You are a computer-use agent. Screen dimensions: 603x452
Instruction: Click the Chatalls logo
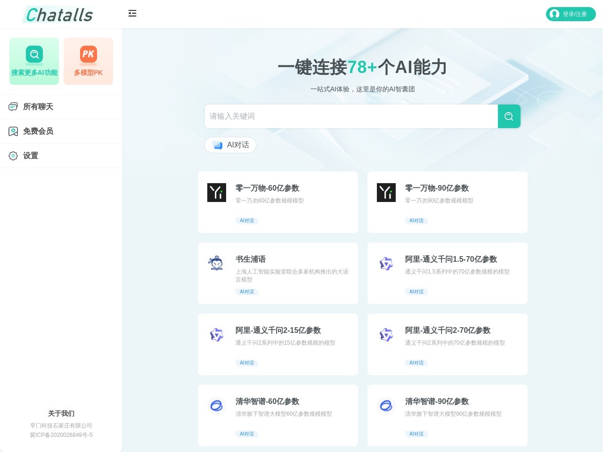[x=59, y=15]
